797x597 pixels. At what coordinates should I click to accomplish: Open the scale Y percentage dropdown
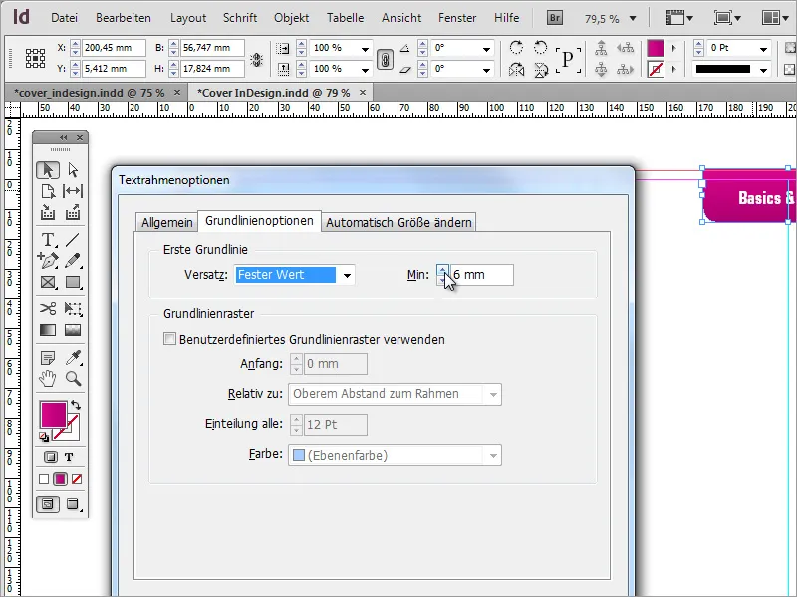coord(365,70)
